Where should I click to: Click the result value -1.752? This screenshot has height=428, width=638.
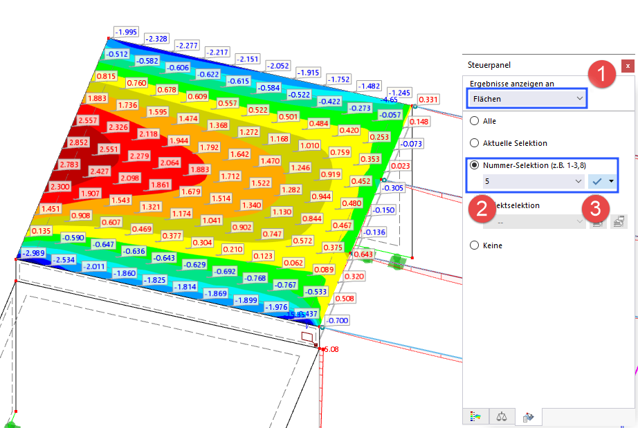339,80
